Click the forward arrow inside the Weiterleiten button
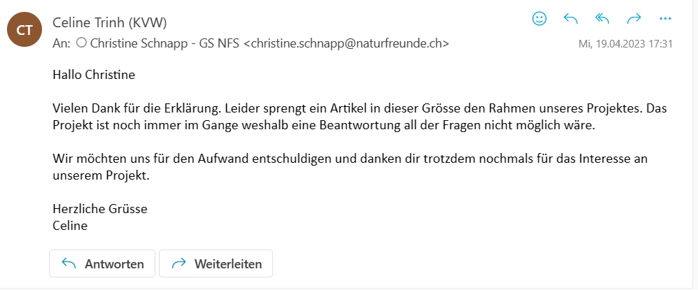The height and width of the screenshot is (290, 698). 179,263
